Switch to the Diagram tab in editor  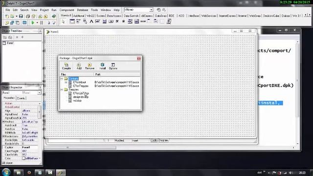click(163, 140)
